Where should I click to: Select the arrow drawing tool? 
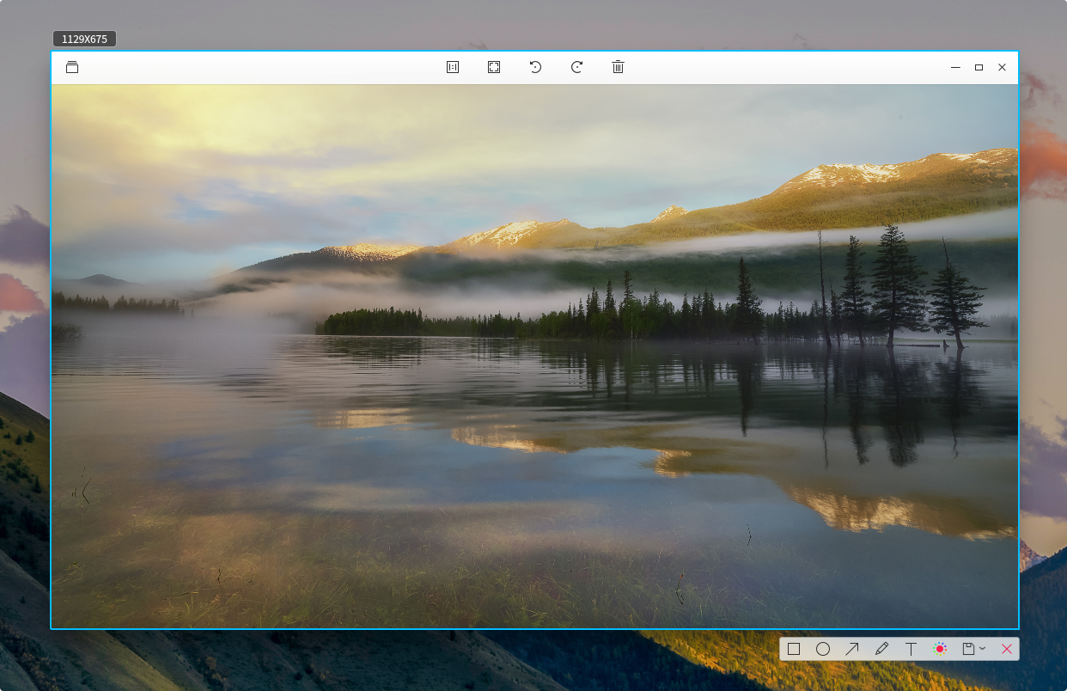click(852, 649)
